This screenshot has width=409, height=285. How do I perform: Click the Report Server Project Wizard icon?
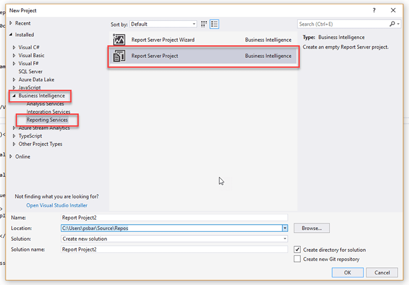119,40
